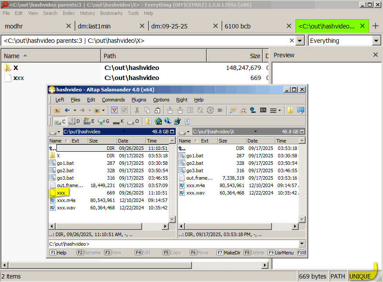Open the Plugins menu in Salamander
This screenshot has width=383, height=282.
coord(139,100)
